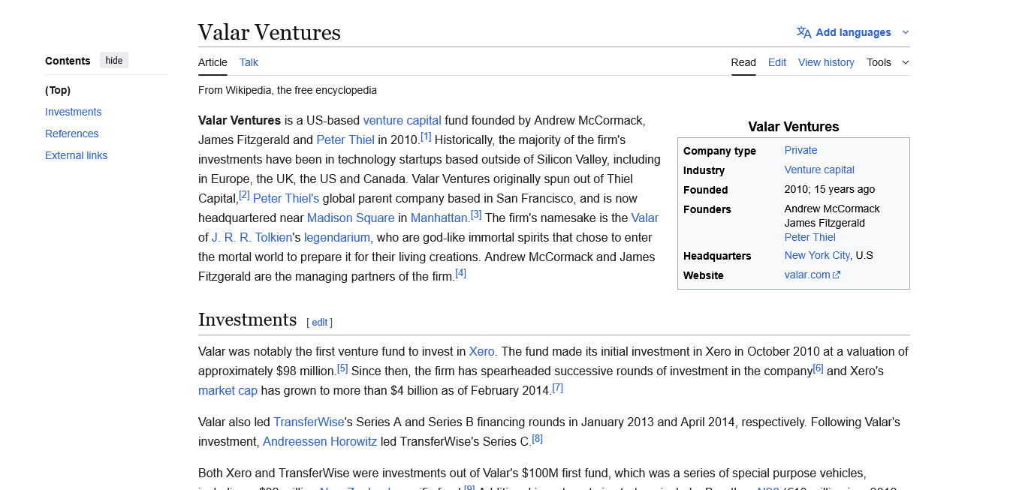Open the View history tab

[826, 62]
